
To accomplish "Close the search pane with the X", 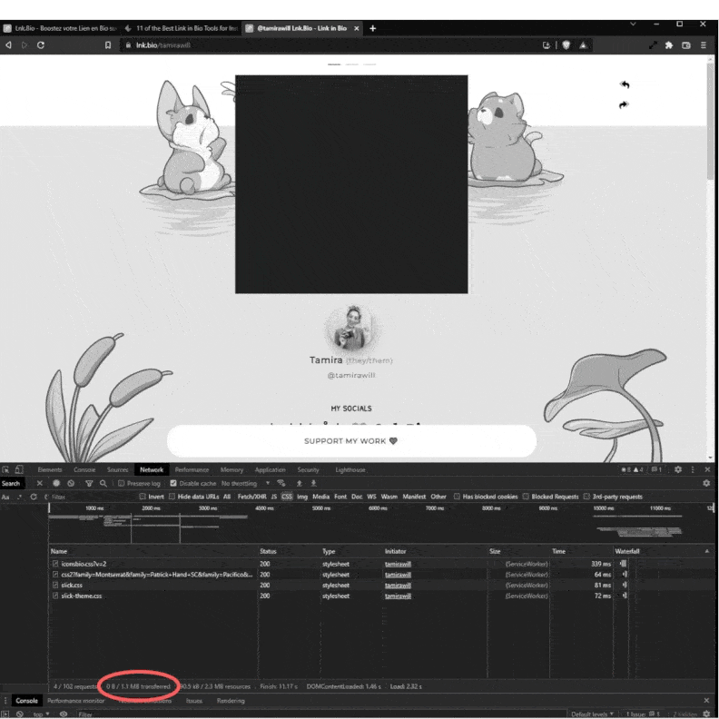I will coord(39,483).
